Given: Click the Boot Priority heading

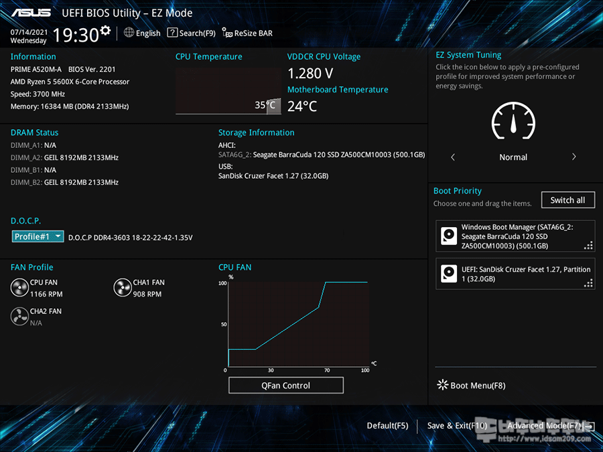Looking at the screenshot, I should coord(457,191).
